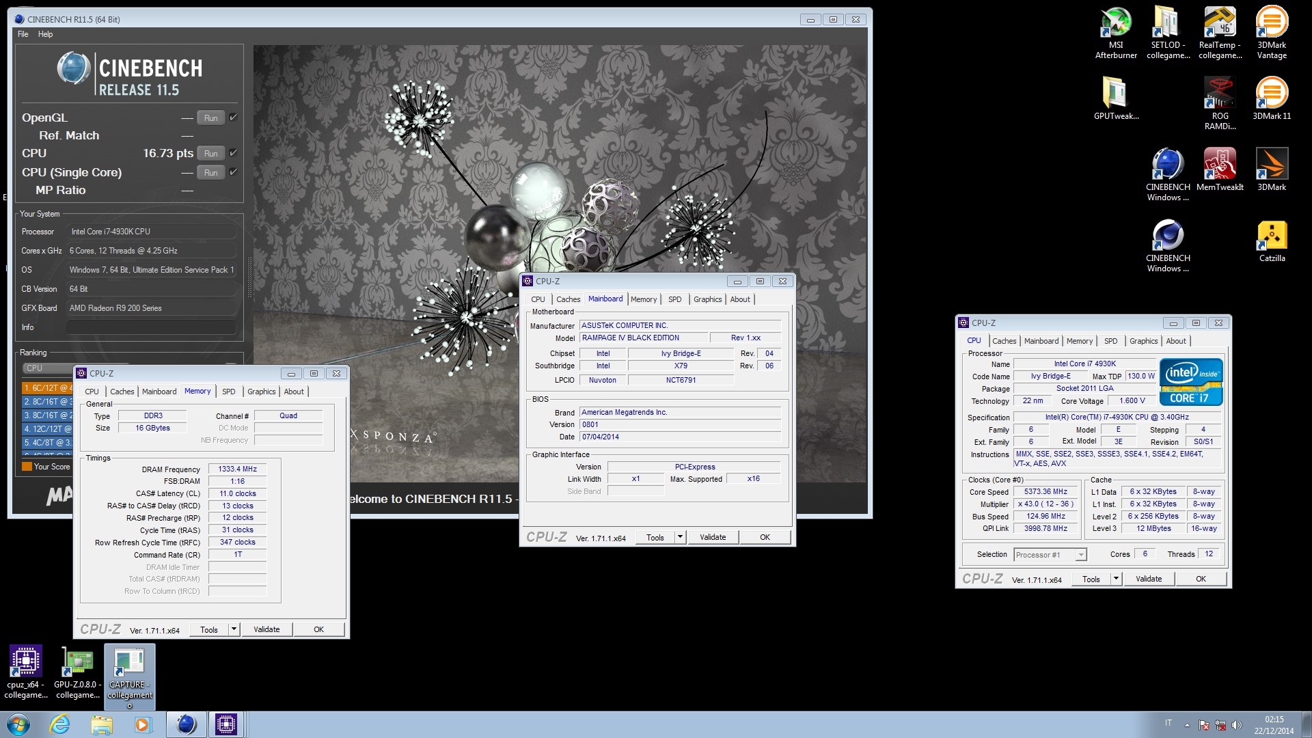Switch to Mainboard tab in CPU-Z CPU window

[x=1041, y=341]
